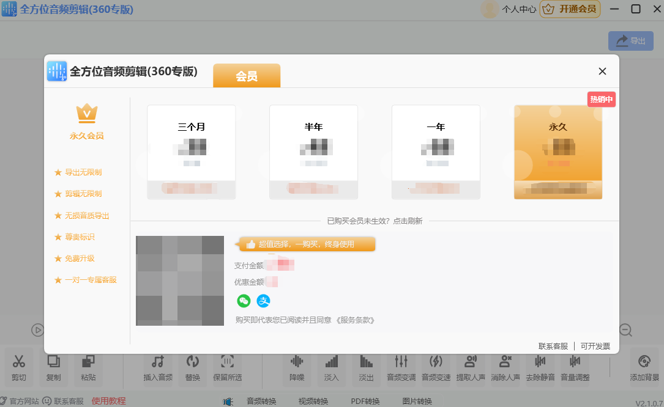Image resolution: width=664 pixels, height=407 pixels.
Task: Click the zoom out minus control
Action: [x=625, y=330]
